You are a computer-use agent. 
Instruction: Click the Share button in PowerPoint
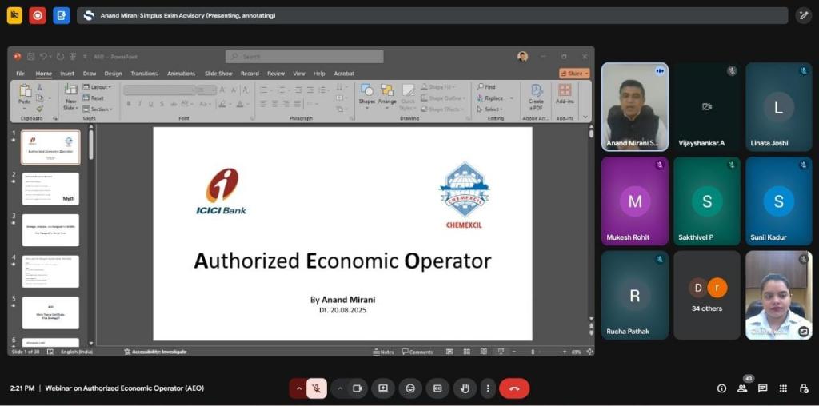pos(574,74)
